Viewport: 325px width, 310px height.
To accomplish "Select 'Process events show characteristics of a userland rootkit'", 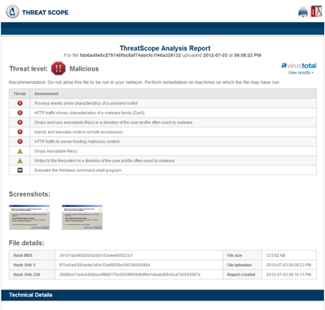I will click(86, 103).
